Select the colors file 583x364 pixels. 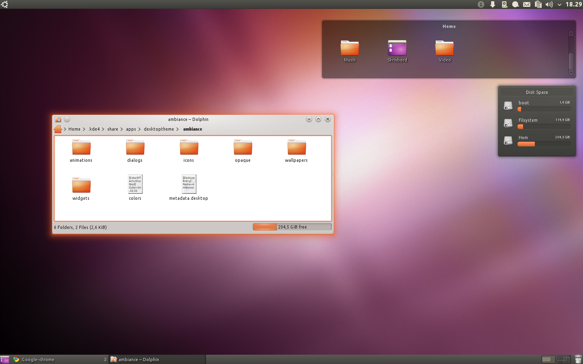[135, 188]
